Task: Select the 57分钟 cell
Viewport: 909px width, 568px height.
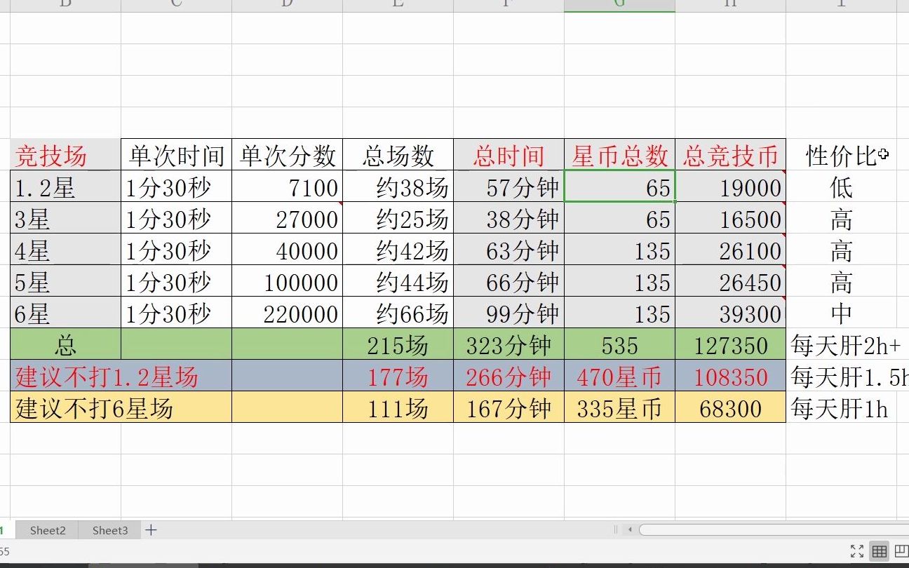Action: click(509, 187)
